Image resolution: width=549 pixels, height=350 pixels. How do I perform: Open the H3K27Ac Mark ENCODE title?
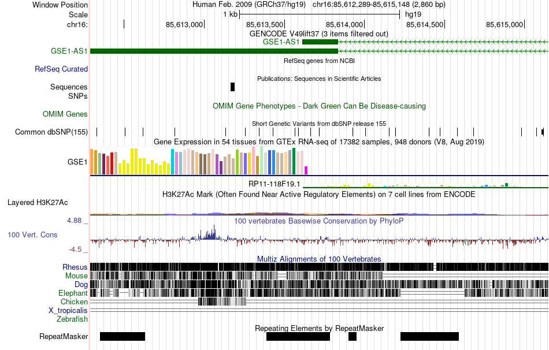(319, 194)
